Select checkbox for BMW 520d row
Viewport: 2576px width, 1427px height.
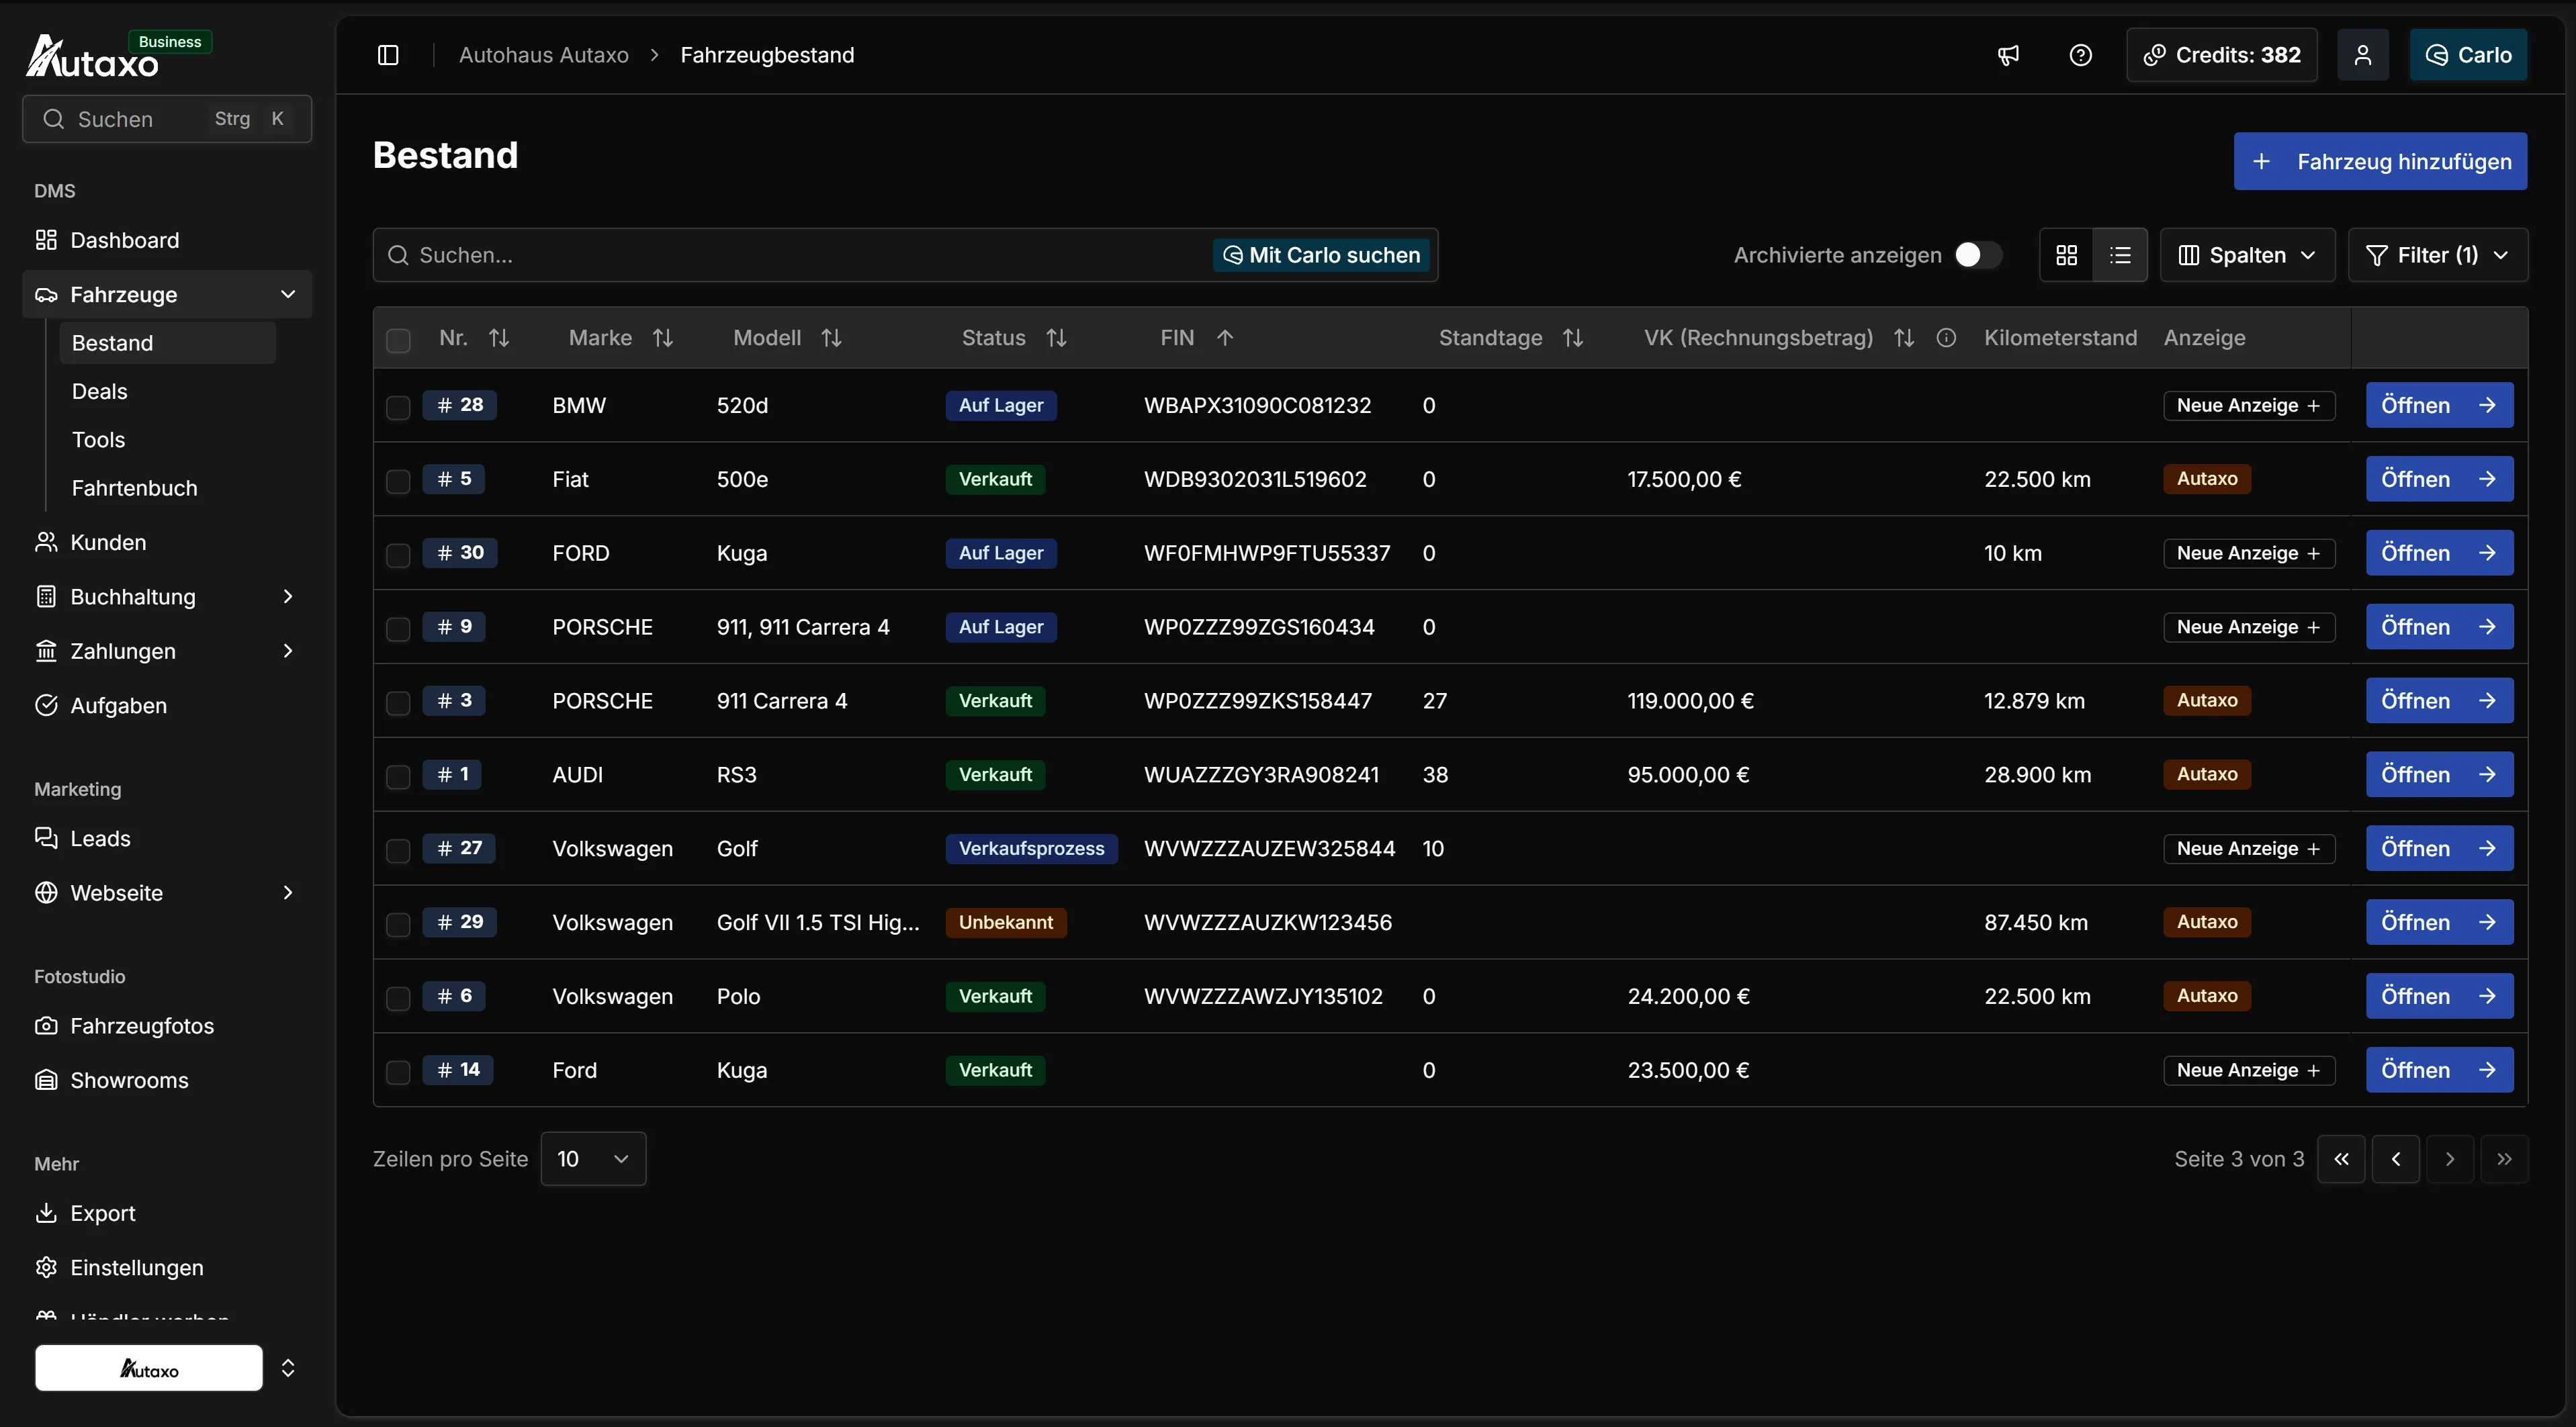click(398, 407)
